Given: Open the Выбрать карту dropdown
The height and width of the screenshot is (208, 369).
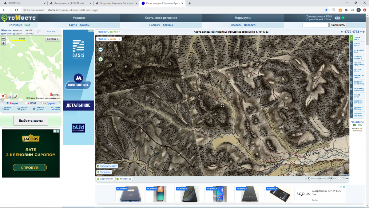Looking at the screenshot, I should (x=109, y=39).
